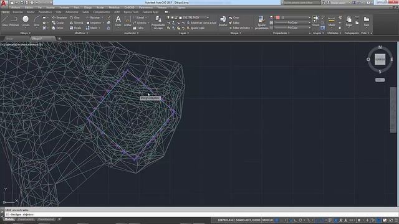Switch to Modelo layout tab
399x224 pixels.
click(9, 219)
